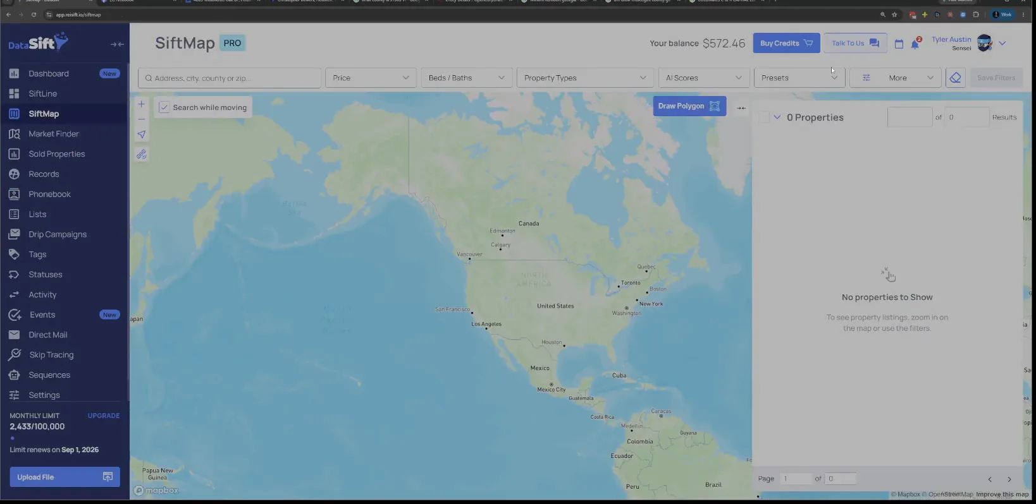
Task: Reload the browser page
Action: pyautogui.click(x=34, y=15)
